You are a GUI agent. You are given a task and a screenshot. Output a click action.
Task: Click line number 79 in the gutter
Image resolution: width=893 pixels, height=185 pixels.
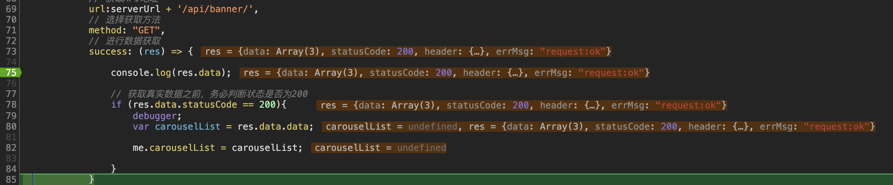(11, 116)
